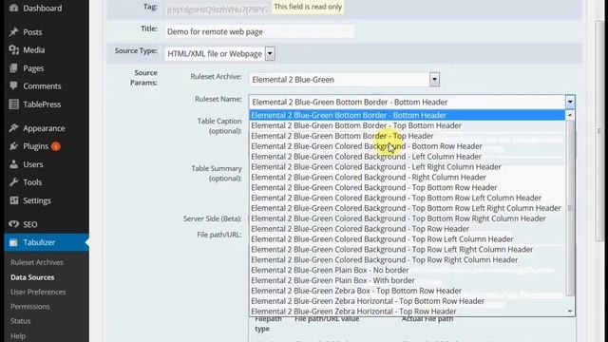Click the Settings icon in sidebar
608x342 pixels.
13,200
